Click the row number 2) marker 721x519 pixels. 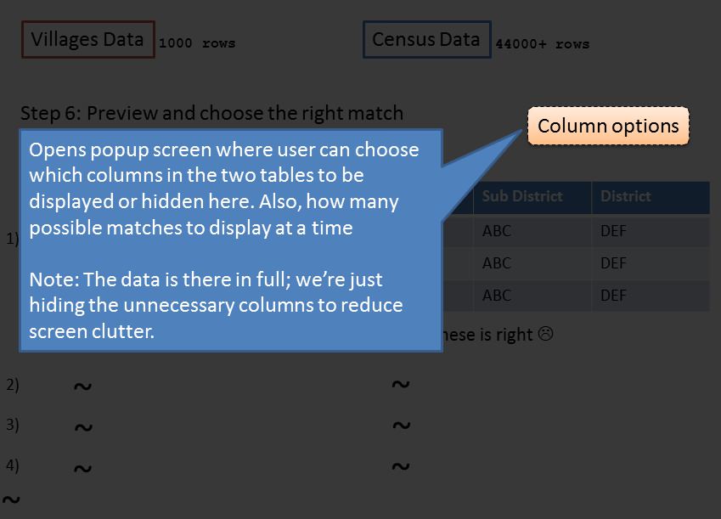(13, 385)
